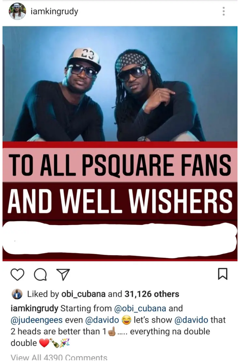Open first @davido mention after 'even'
This screenshot has height=361, width=240.
click(x=102, y=320)
